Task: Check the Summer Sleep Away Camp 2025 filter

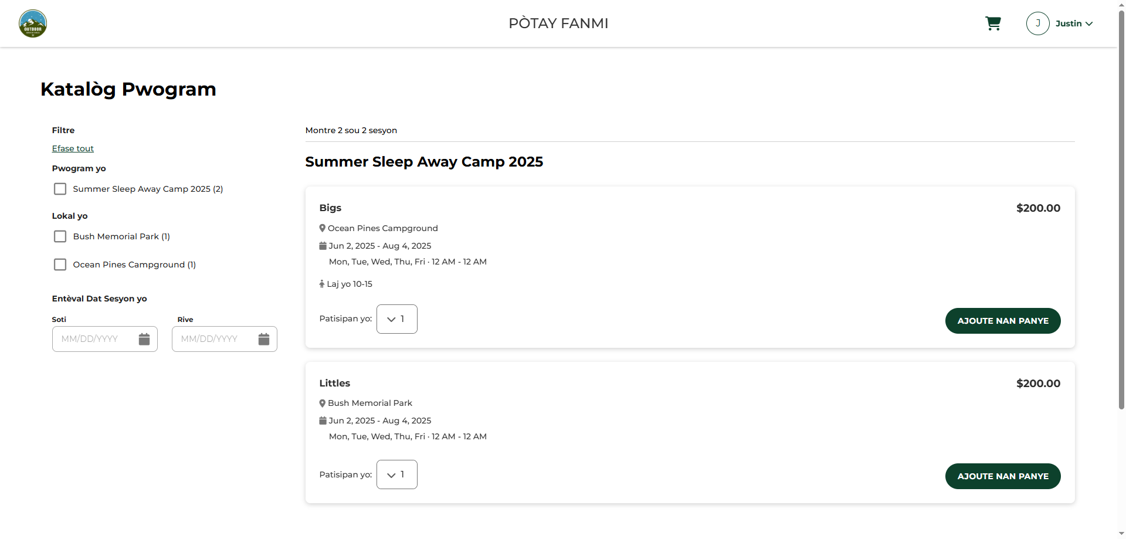Action: click(60, 189)
